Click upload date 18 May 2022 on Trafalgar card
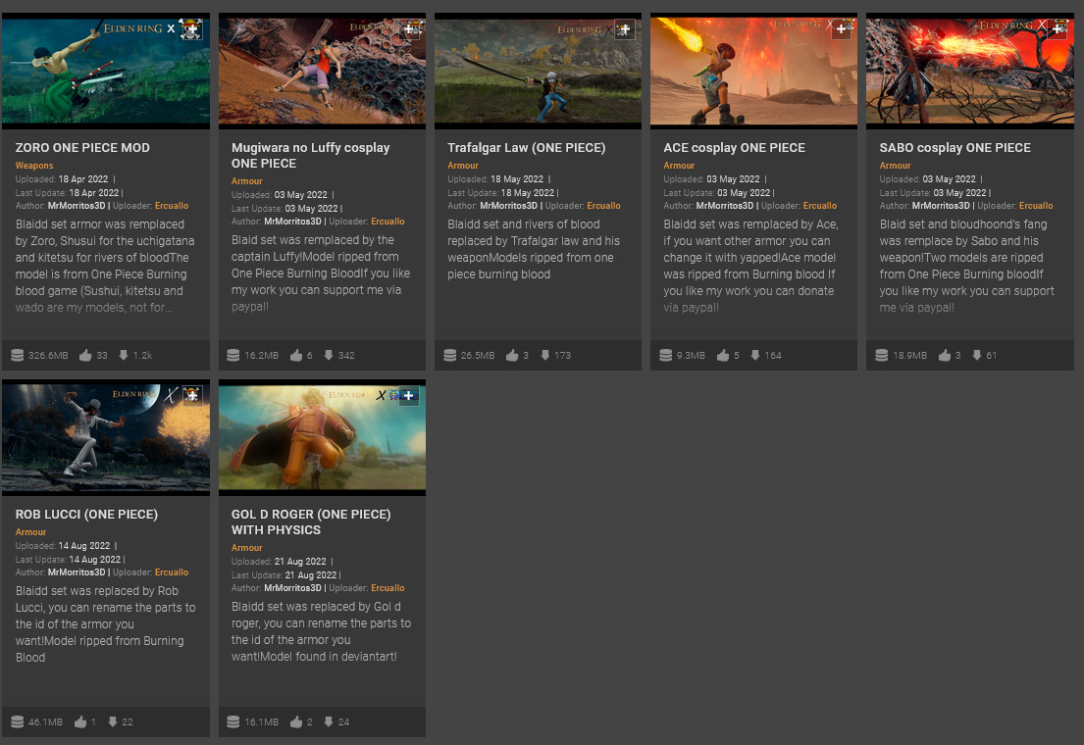 click(517, 179)
